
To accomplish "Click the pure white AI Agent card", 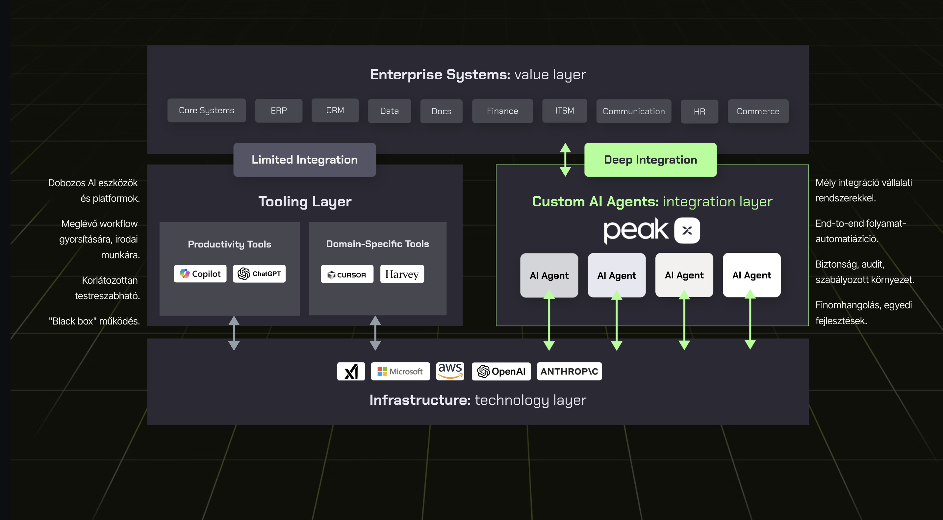I will [752, 275].
